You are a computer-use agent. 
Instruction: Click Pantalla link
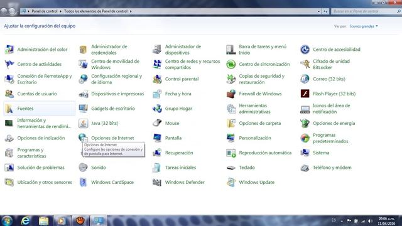[x=173, y=138]
